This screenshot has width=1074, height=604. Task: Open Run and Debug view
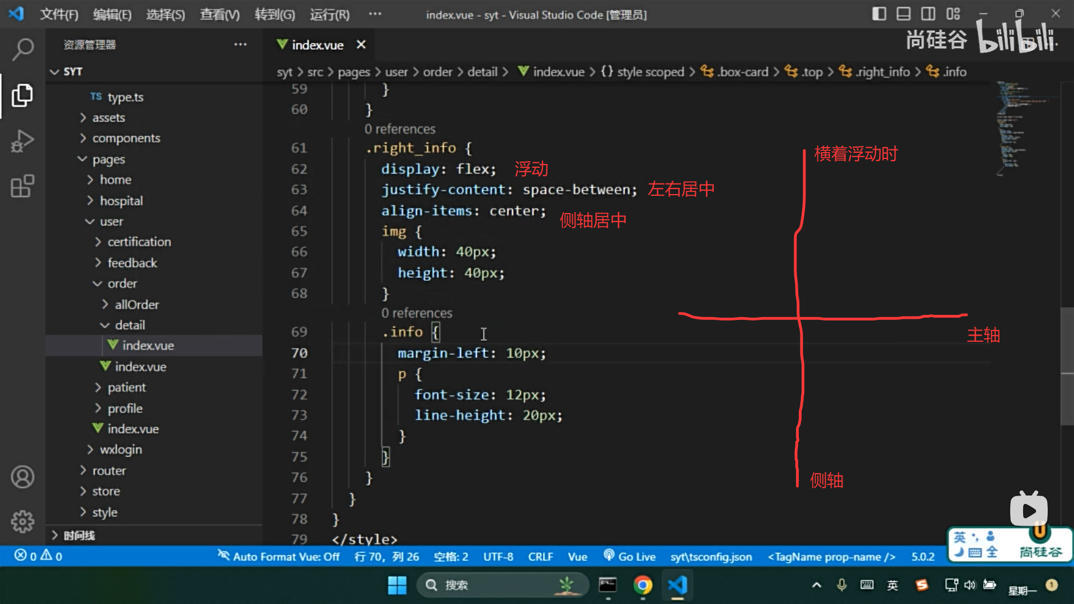[x=22, y=141]
